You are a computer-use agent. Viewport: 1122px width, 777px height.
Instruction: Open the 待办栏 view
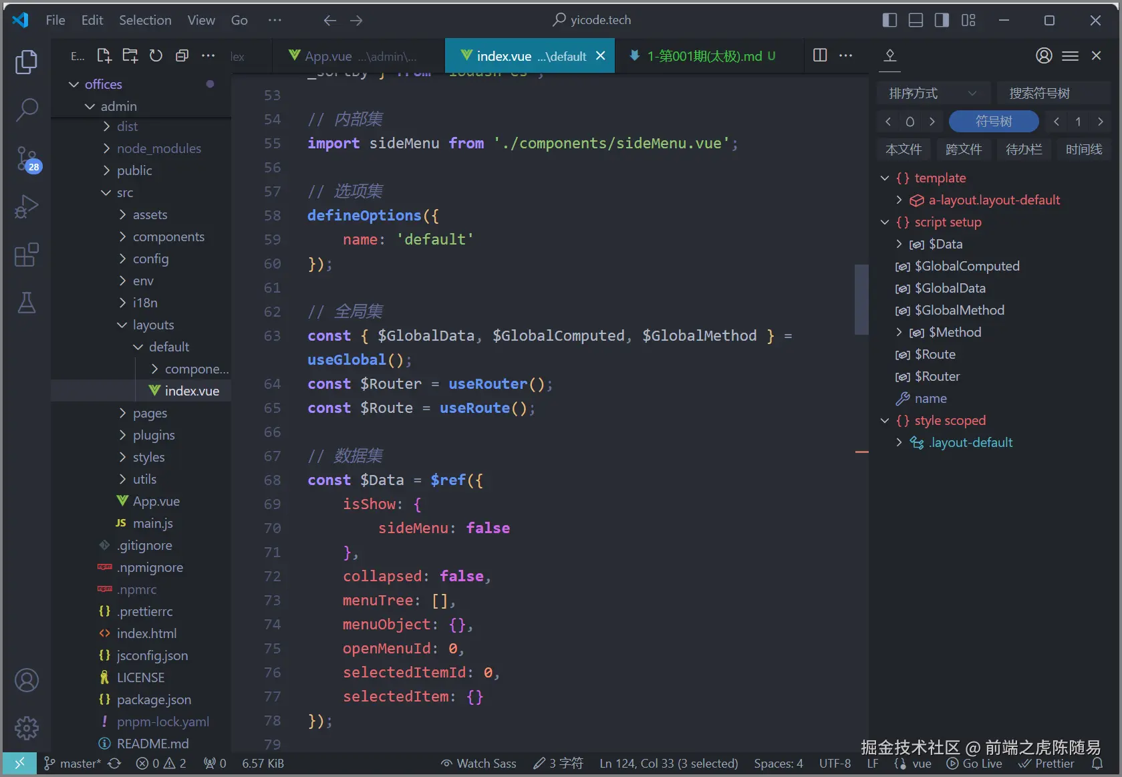[x=1024, y=149]
